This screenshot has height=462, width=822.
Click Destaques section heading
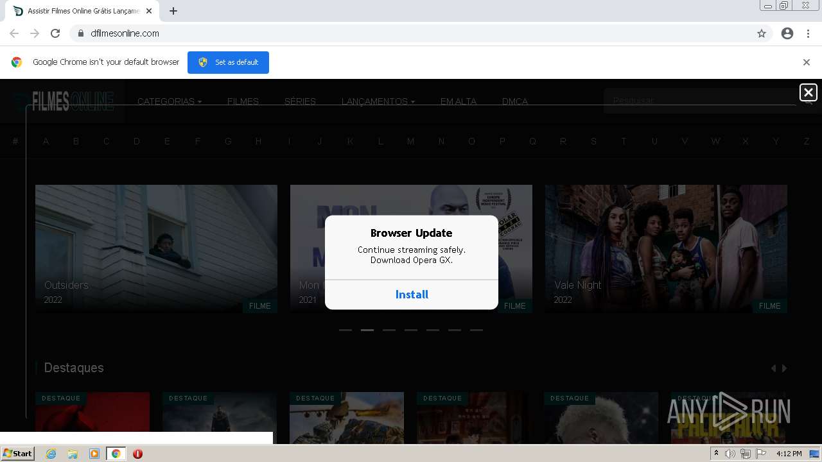click(74, 368)
